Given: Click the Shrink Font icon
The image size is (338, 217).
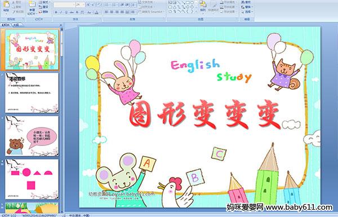Looking at the screenshot, I should click(94, 5).
